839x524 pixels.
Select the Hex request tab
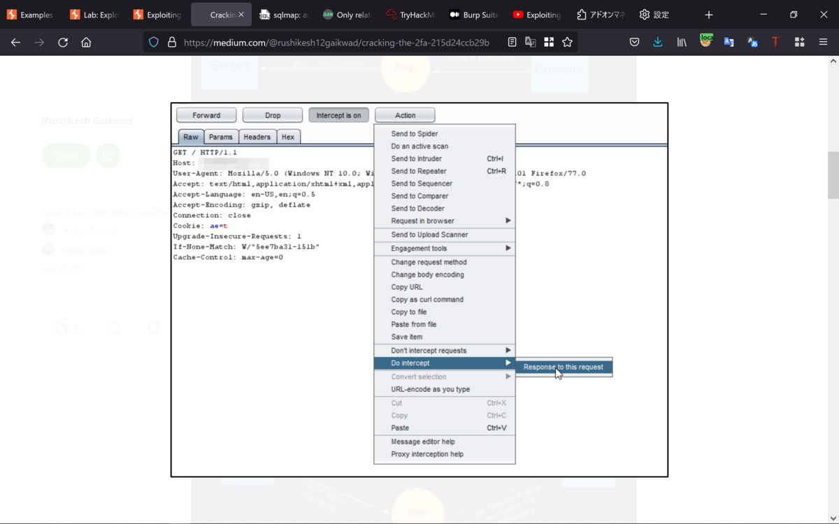click(x=288, y=137)
